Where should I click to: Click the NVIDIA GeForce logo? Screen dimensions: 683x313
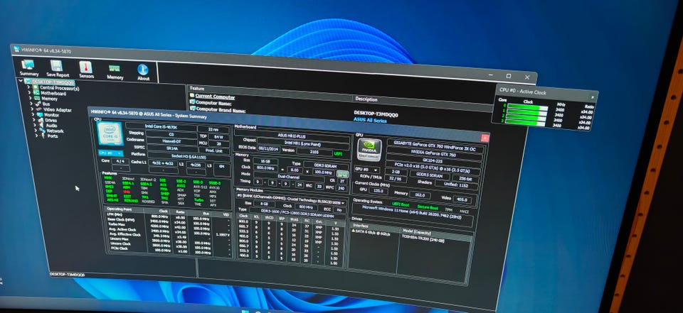pos(370,153)
